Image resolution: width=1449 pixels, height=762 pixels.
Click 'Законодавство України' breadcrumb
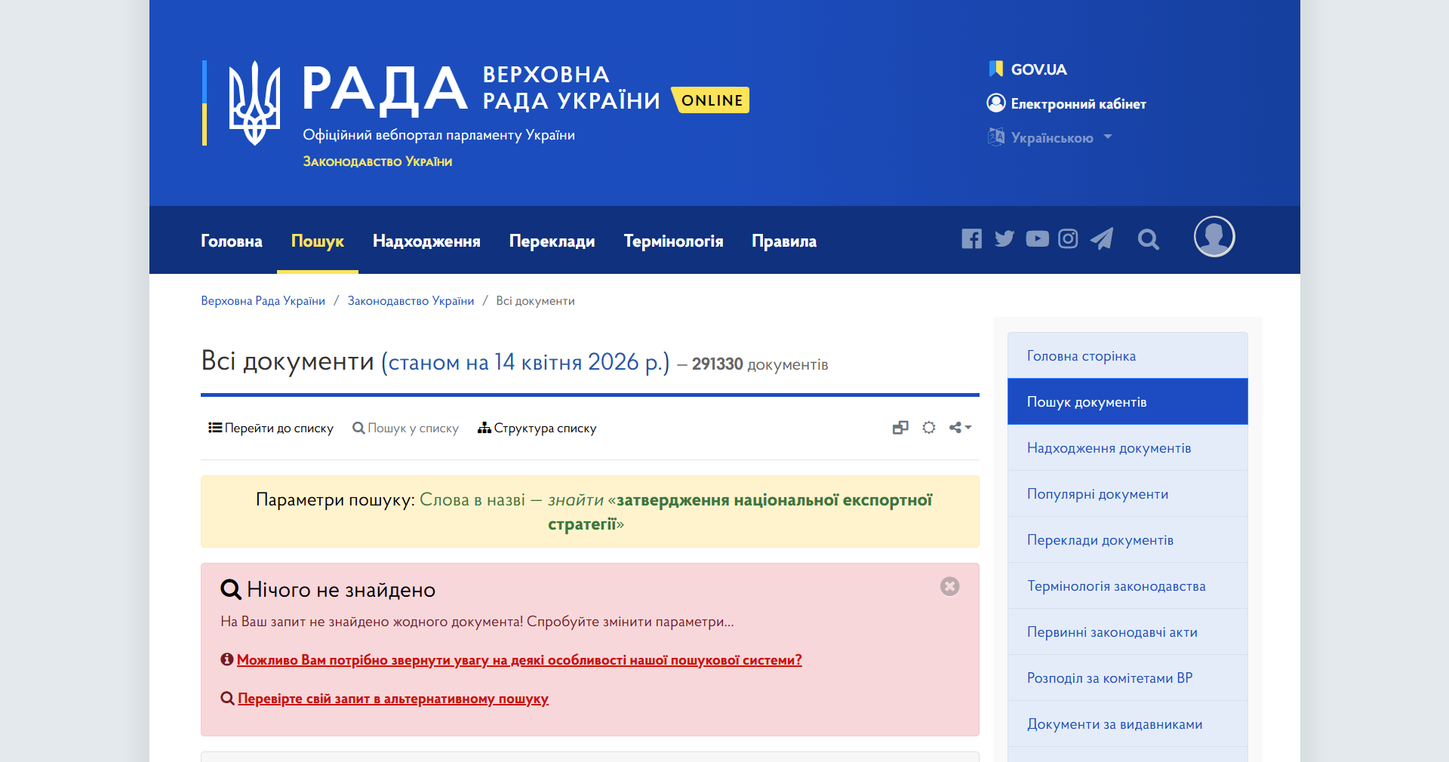(x=411, y=301)
